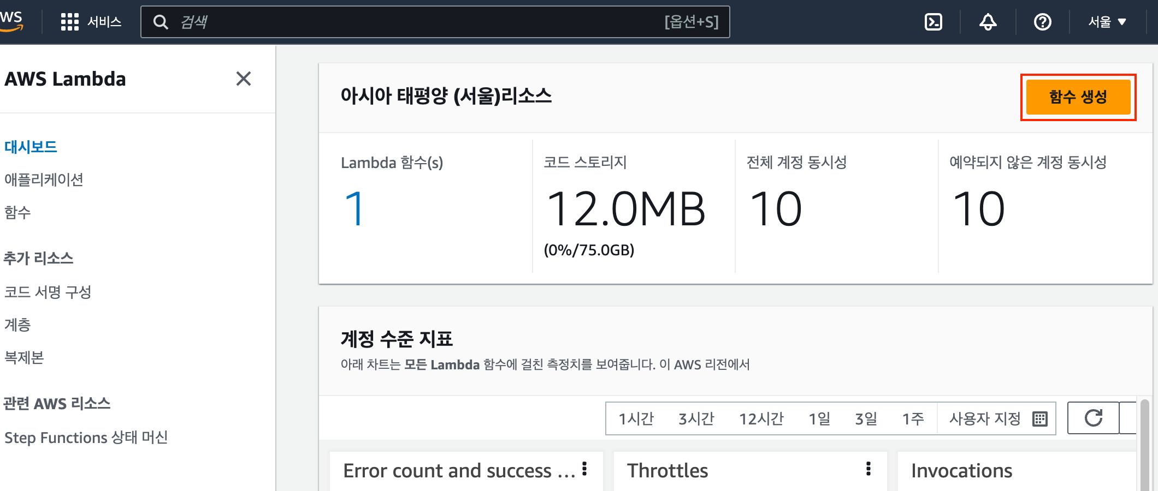Refresh the account metrics charts

pyautogui.click(x=1093, y=418)
